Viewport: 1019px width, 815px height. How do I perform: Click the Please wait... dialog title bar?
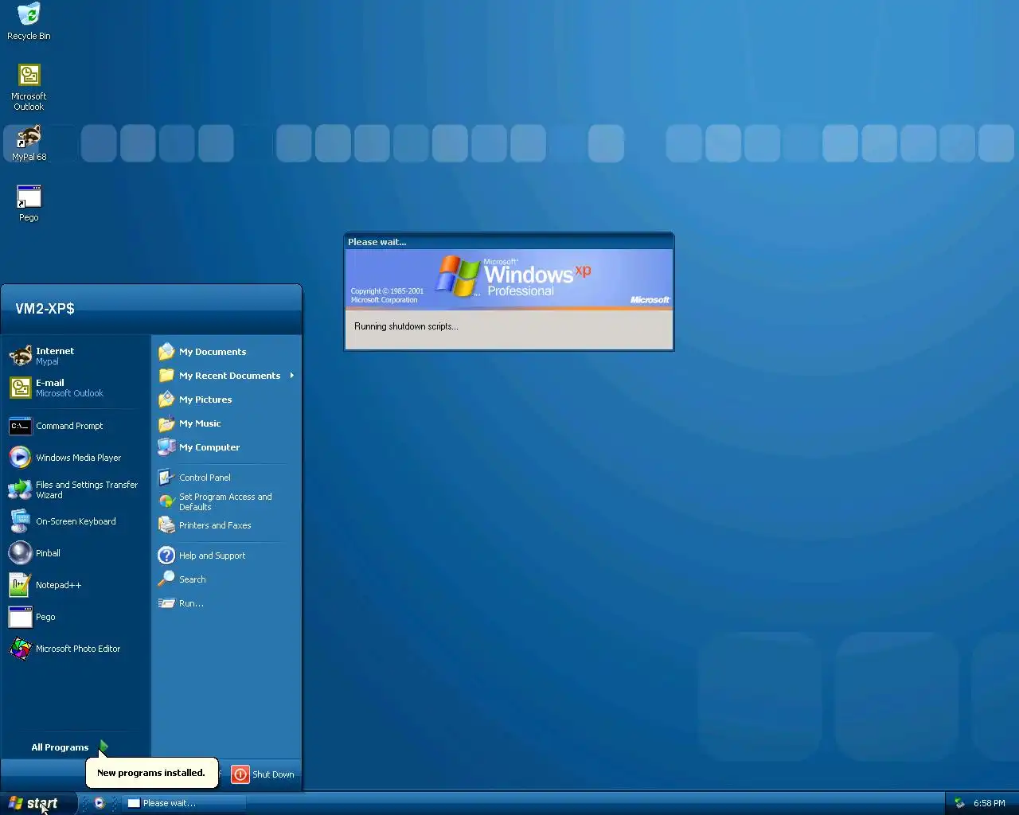(x=509, y=241)
